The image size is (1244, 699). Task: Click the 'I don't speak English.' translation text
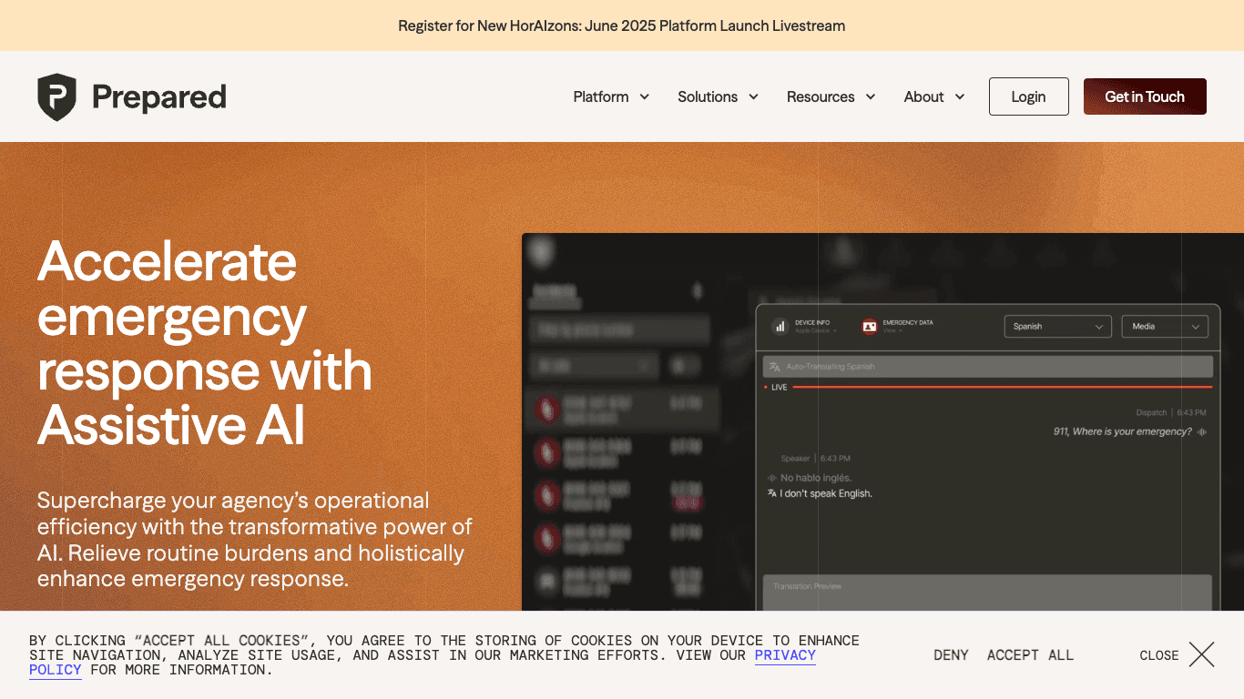point(826,493)
